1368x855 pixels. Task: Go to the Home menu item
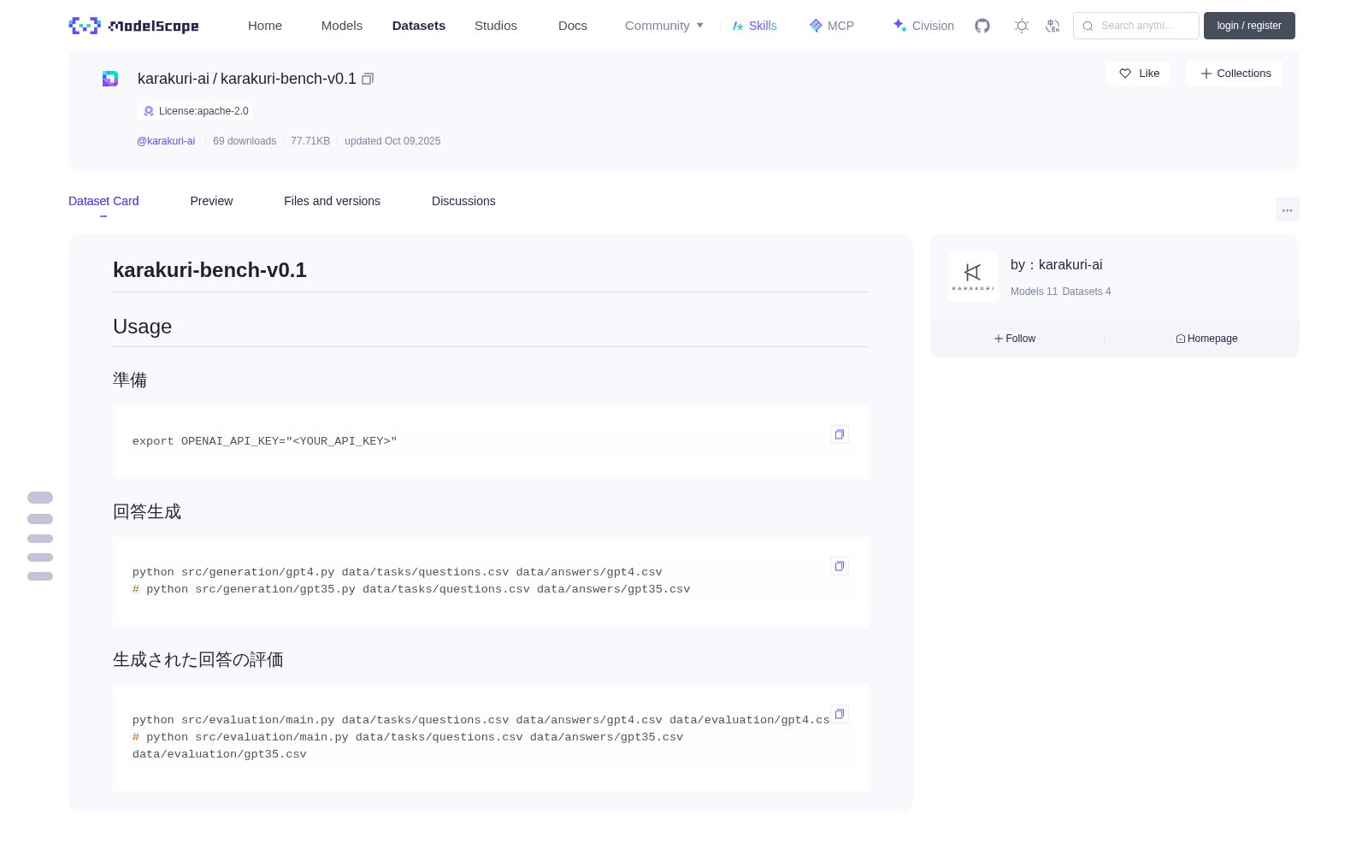coord(265,26)
